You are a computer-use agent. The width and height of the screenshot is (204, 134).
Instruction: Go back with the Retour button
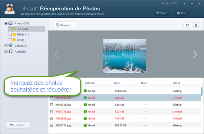pyautogui.click(x=17, y=125)
